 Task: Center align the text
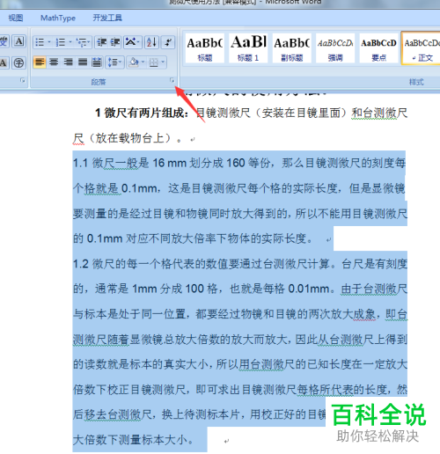click(x=54, y=62)
